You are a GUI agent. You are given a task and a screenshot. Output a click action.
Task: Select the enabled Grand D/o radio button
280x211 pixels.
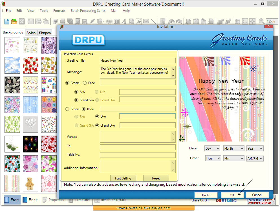[97, 125]
